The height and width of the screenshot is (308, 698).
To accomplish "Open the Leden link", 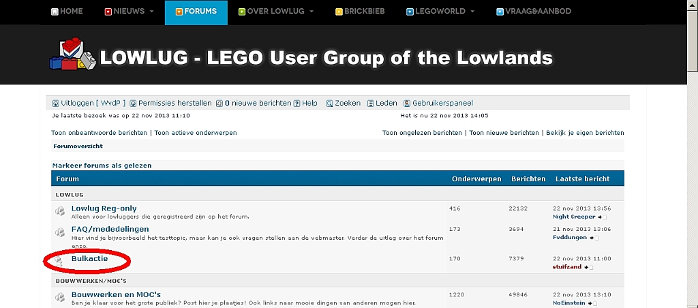I will (386, 104).
